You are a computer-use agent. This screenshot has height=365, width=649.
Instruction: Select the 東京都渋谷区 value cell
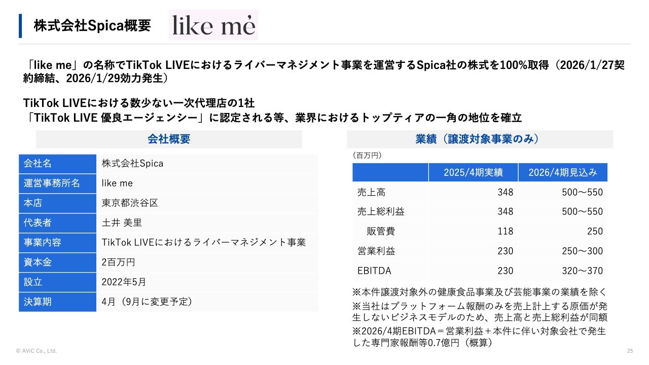(130, 203)
